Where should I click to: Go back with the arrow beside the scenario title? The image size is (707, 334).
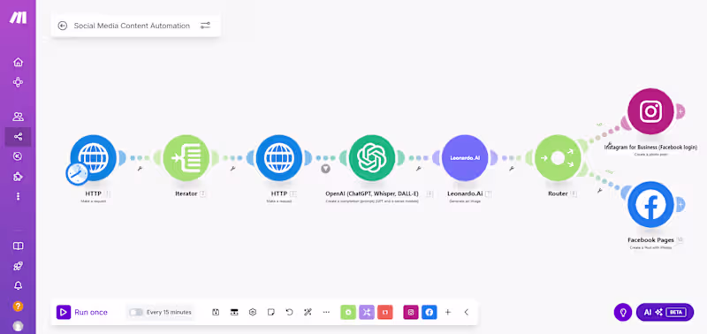[x=63, y=26]
